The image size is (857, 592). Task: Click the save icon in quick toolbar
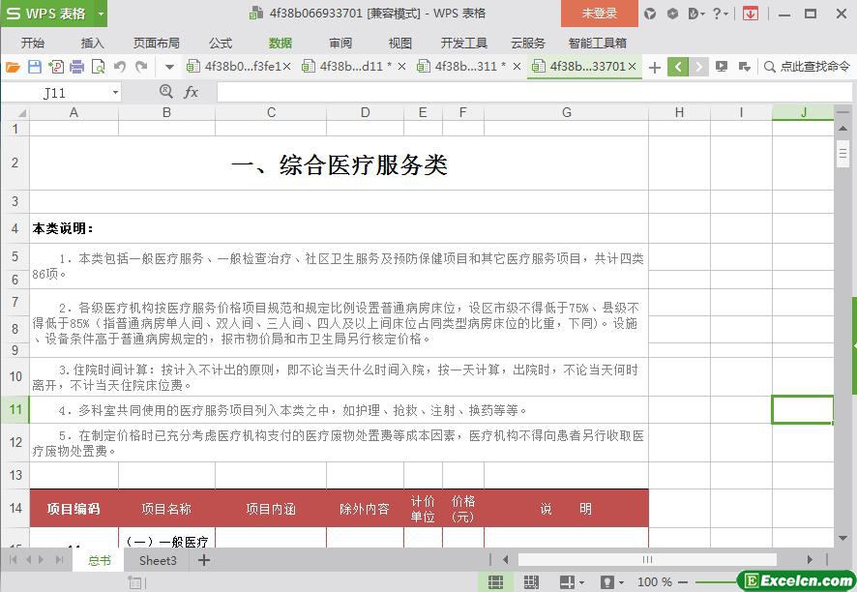click(34, 67)
